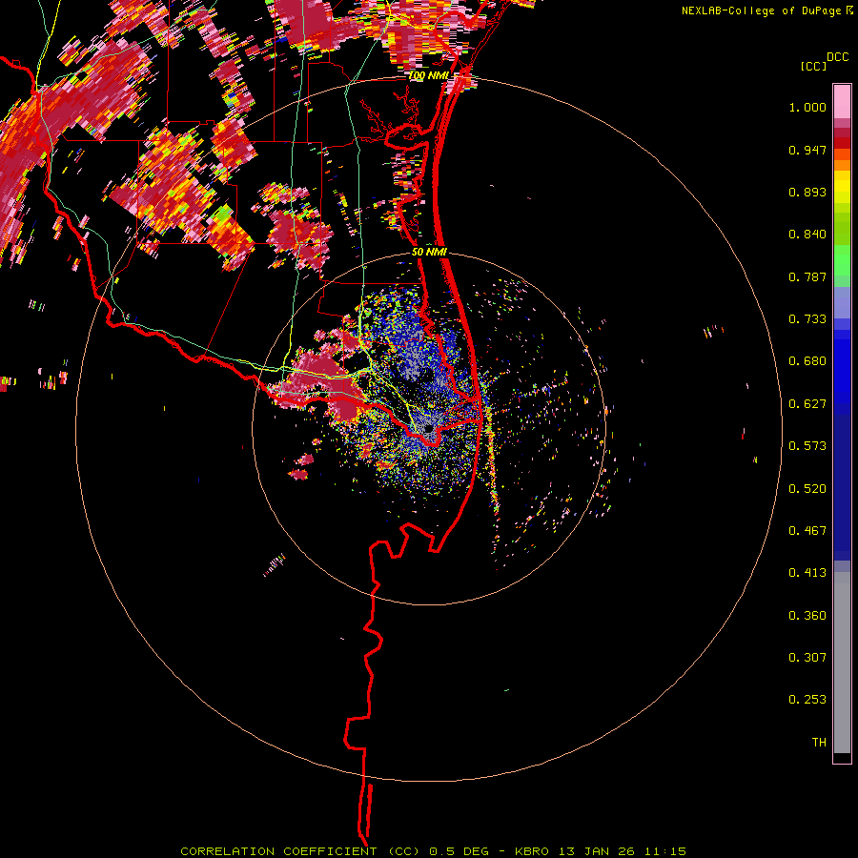Screen dimensions: 858x858
Task: Click the 0.893 color scale value
Action: [807, 192]
